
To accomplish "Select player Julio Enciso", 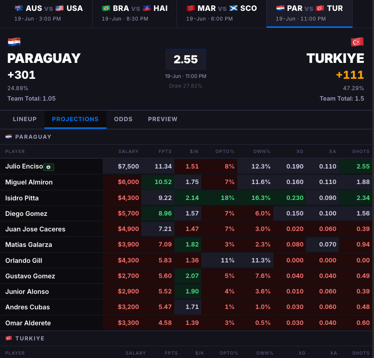I will click(24, 166).
